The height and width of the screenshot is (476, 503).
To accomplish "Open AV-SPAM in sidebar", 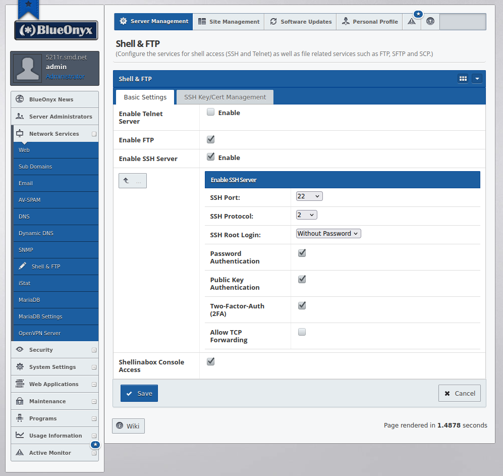I will [56, 200].
